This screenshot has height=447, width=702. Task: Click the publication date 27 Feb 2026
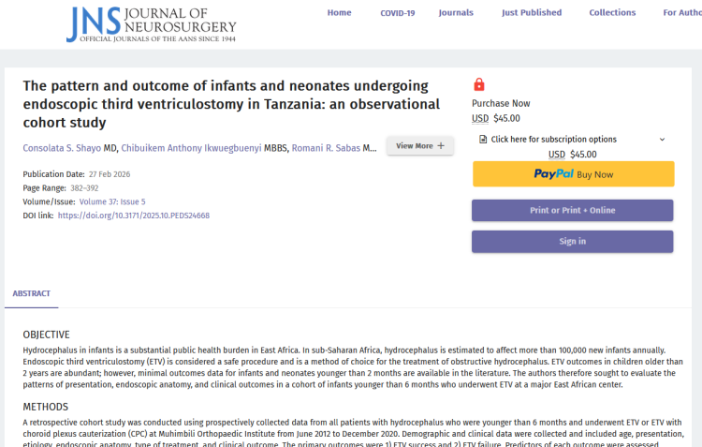pos(110,174)
